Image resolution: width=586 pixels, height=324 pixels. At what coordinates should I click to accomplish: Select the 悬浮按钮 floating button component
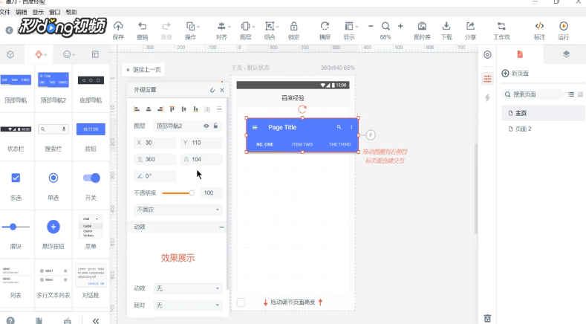pyautogui.click(x=53, y=227)
